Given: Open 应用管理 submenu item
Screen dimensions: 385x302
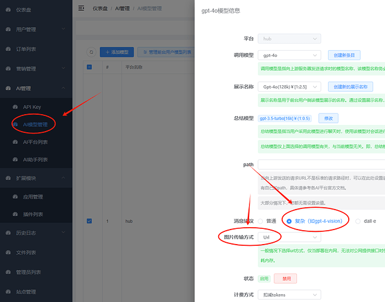Looking at the screenshot, I should click(x=36, y=197).
